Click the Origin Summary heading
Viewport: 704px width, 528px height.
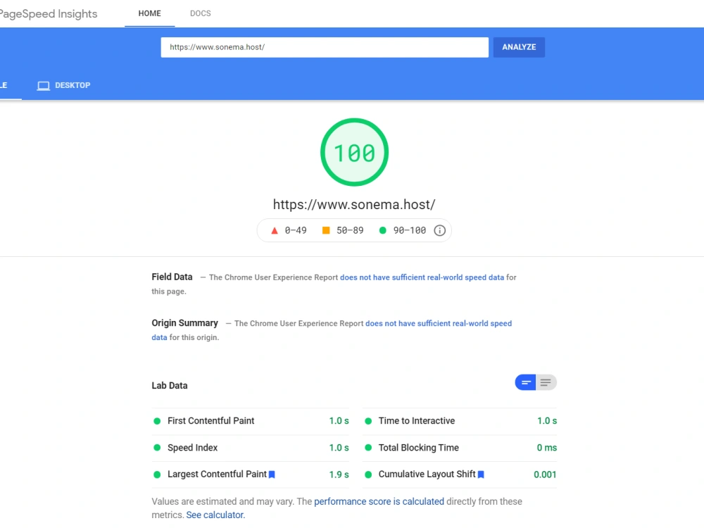(184, 323)
